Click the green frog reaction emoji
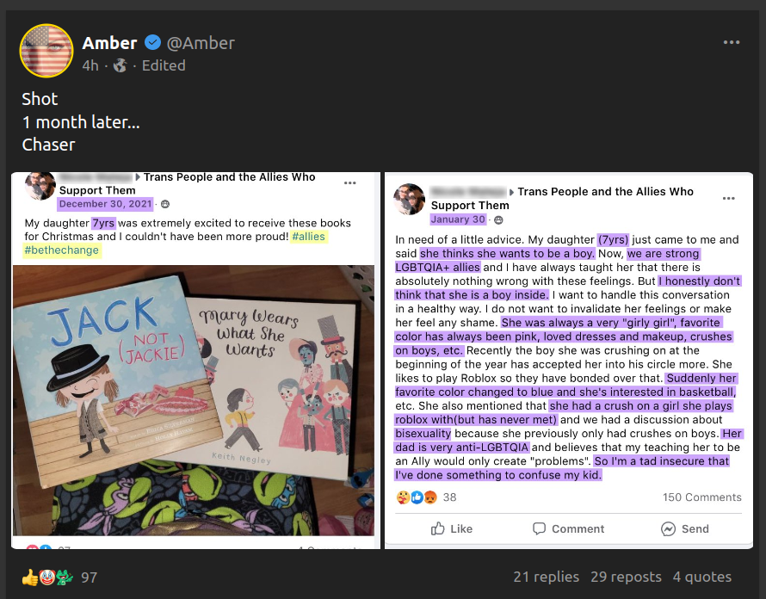Screen dimensions: 766x599 pyautogui.click(x=64, y=577)
